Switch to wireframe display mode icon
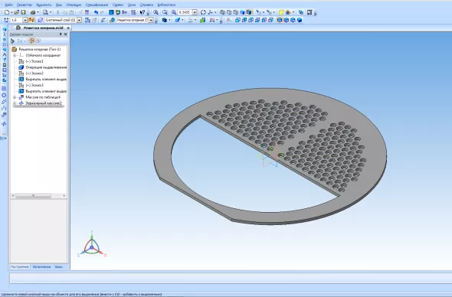Image resolution: width=452 pixels, height=297 pixels. coord(222,12)
